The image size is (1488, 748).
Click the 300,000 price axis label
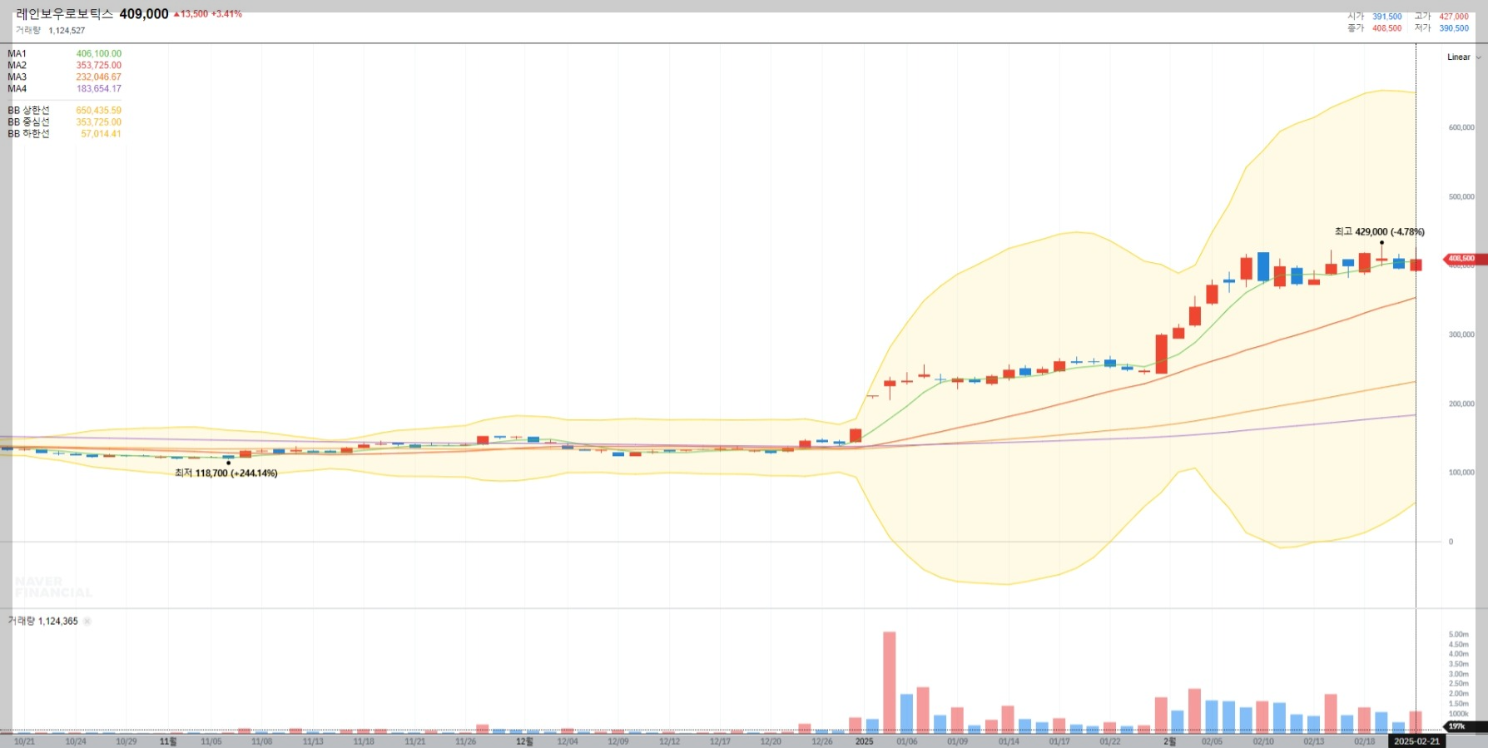(x=1461, y=334)
